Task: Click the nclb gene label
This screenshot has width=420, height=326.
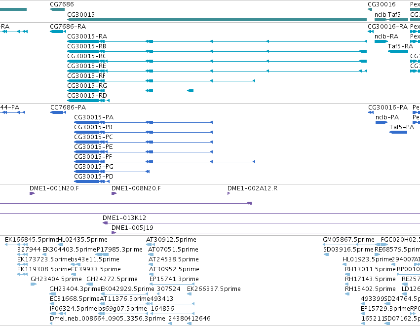Action: tap(381, 14)
